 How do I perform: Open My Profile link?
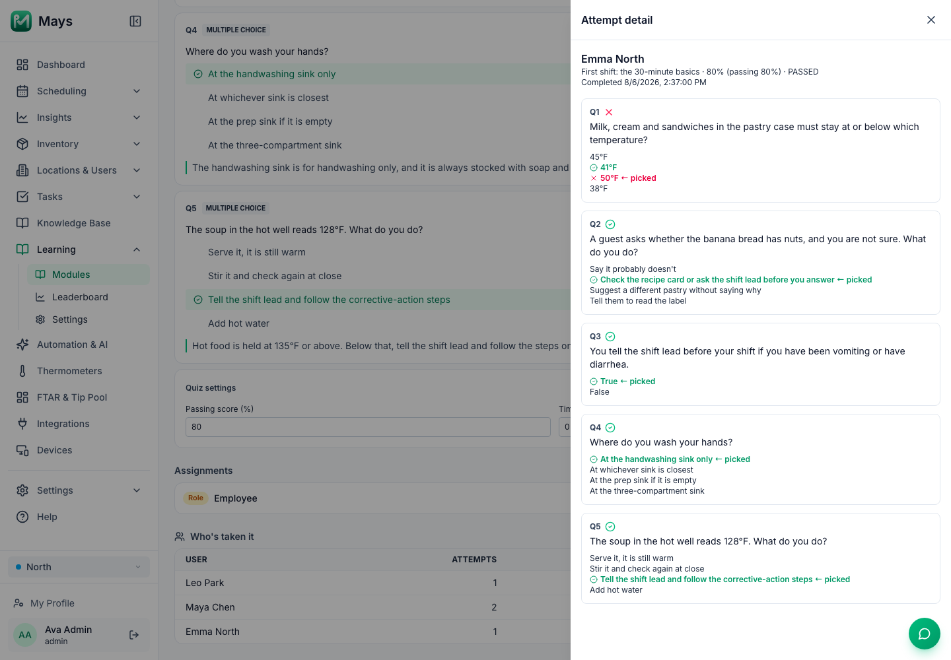[52, 603]
